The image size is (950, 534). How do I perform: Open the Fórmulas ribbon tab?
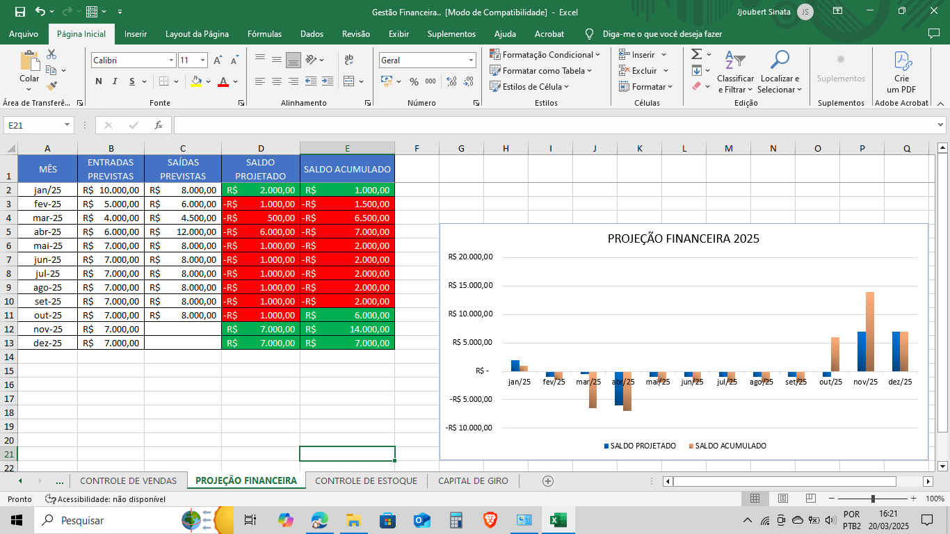pos(264,34)
